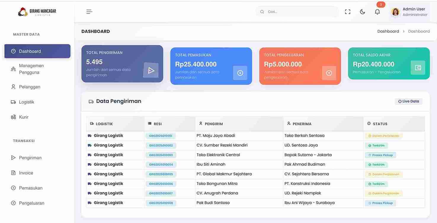Viewport: 437px width, 223px height.
Task: Click resi number GRG2025010001
Action: pyautogui.click(x=161, y=136)
